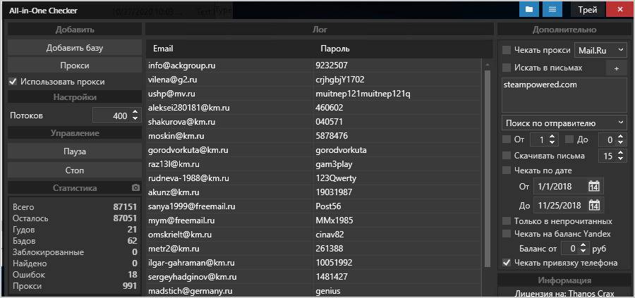Enable Только в непрочитанных checkbox
Screen dimensions: 635x298
click(506, 221)
